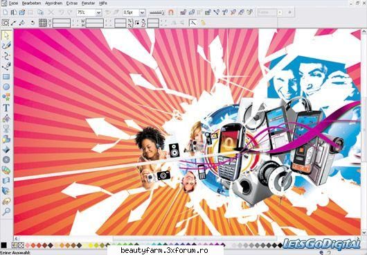The height and width of the screenshot is (255, 367).
Task: Pick the rightmost black diamond swatch
Action: 280,245
